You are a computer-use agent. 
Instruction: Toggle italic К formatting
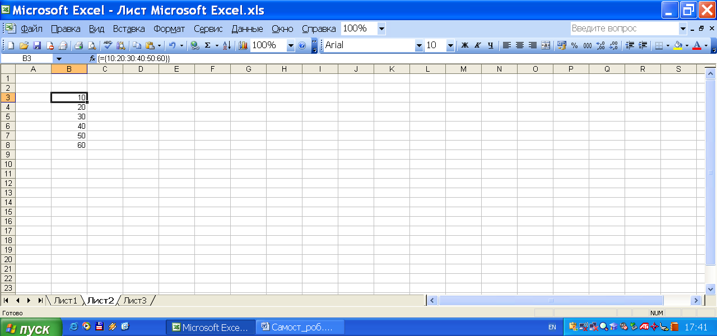click(x=478, y=45)
